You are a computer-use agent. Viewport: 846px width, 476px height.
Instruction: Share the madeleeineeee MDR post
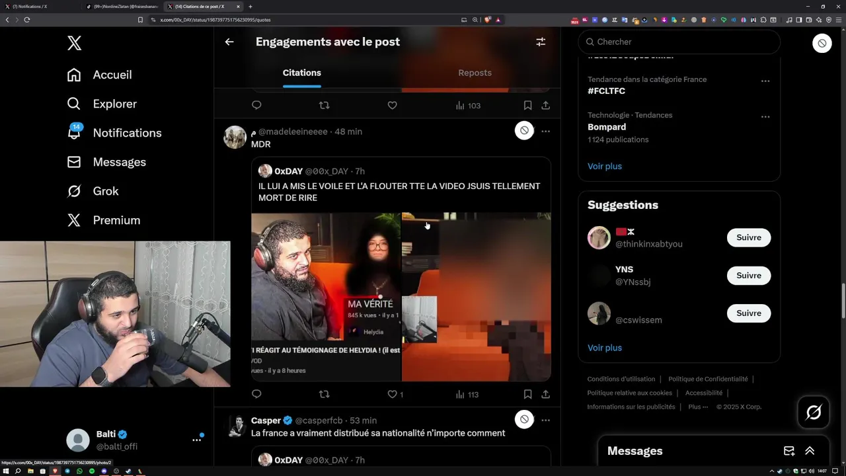point(545,394)
